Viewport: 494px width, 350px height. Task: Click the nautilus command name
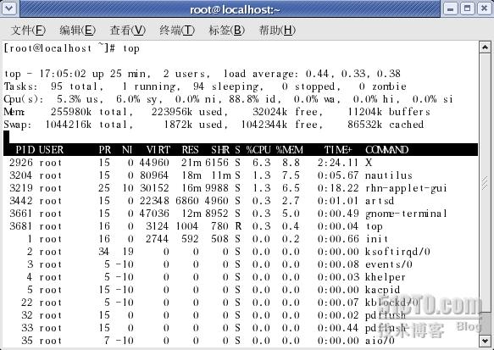pyautogui.click(x=389, y=175)
